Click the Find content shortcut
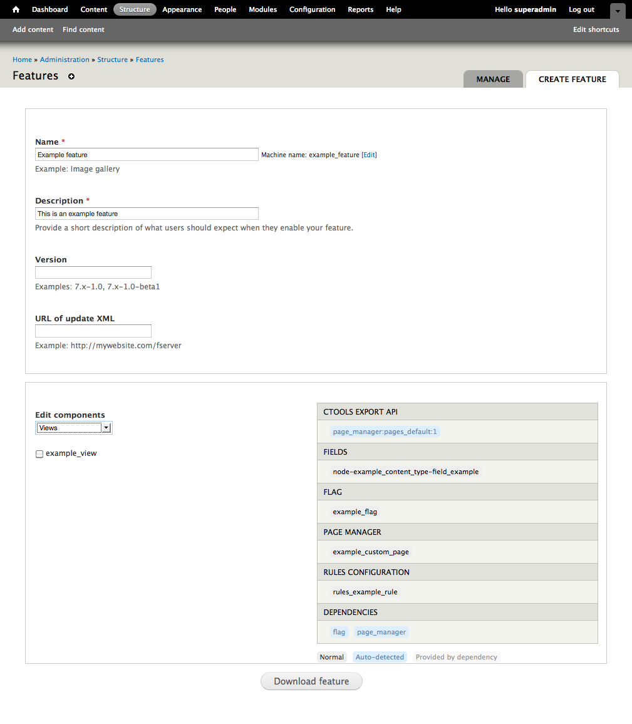 [x=83, y=29]
